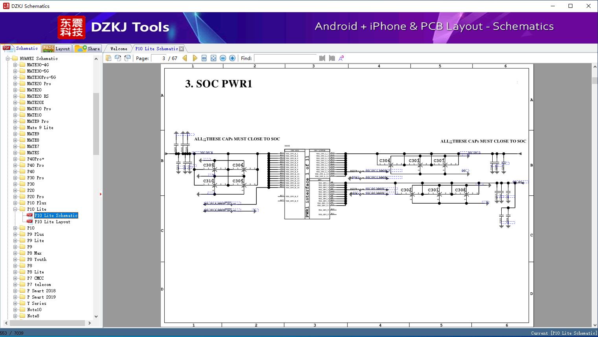Open the Share tab
Viewport: 598px width, 337px height.
[x=87, y=49]
